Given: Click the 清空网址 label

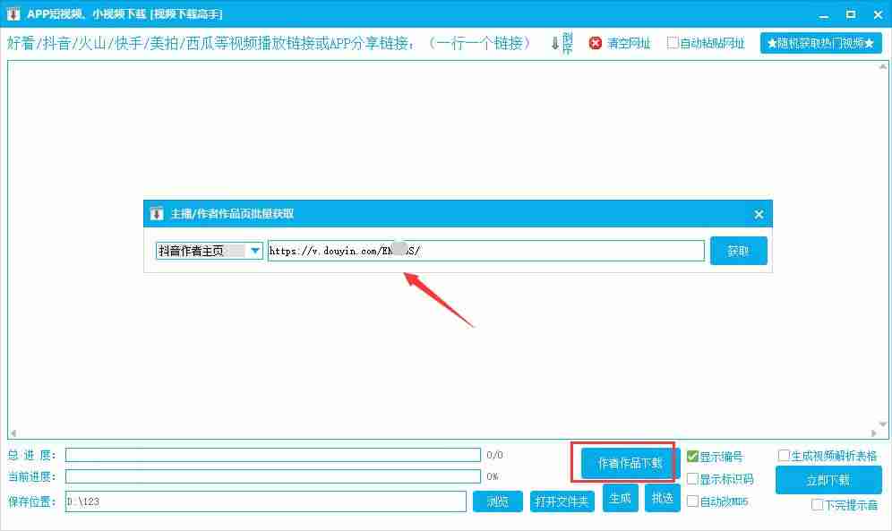Looking at the screenshot, I should (x=629, y=43).
